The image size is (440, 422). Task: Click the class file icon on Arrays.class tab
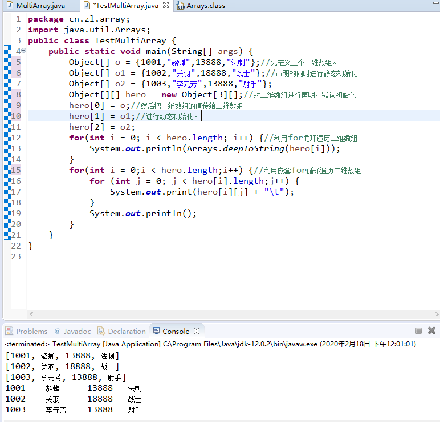pos(181,6)
